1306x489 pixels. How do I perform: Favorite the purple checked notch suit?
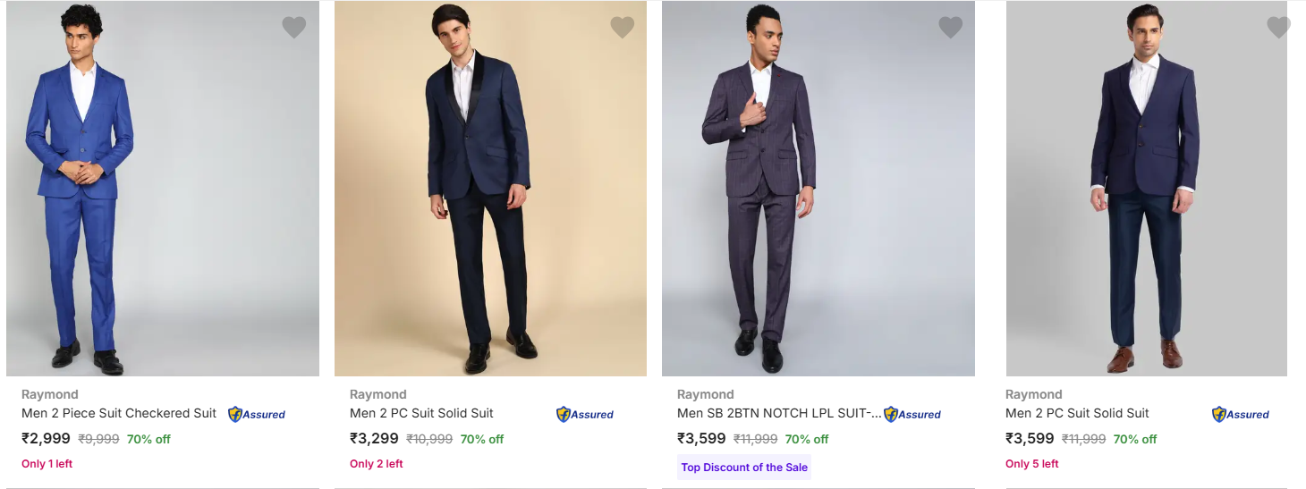[950, 28]
